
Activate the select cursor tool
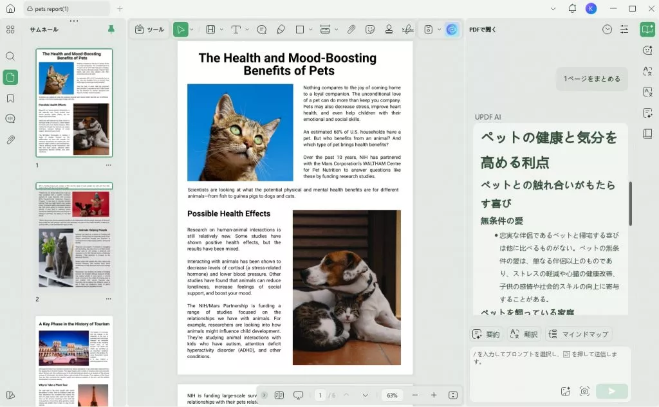(180, 30)
